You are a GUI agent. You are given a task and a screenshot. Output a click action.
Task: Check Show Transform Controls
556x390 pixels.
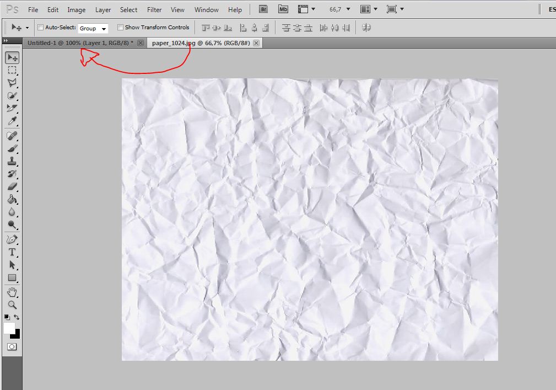(120, 27)
